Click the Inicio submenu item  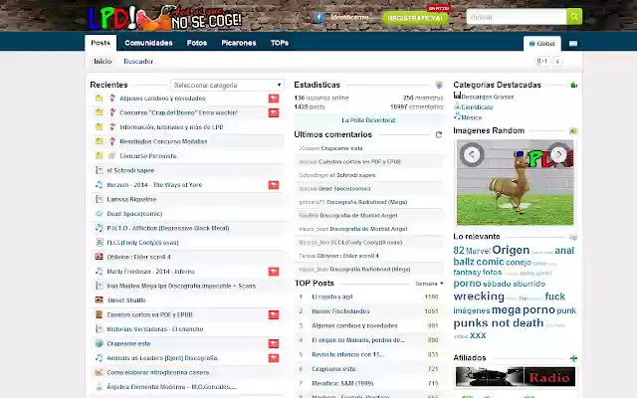103,62
